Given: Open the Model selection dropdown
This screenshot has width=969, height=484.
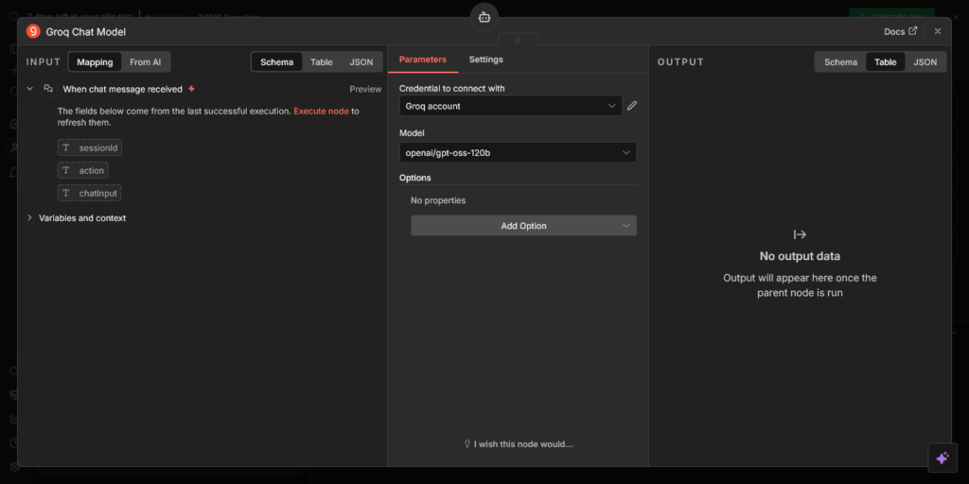Looking at the screenshot, I should [x=517, y=152].
